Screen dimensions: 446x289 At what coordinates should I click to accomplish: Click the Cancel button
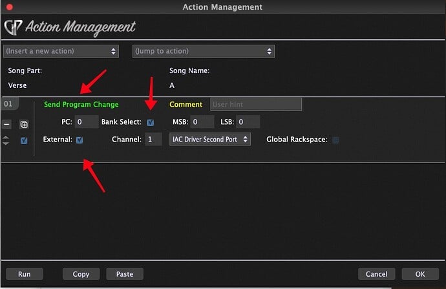[377, 274]
